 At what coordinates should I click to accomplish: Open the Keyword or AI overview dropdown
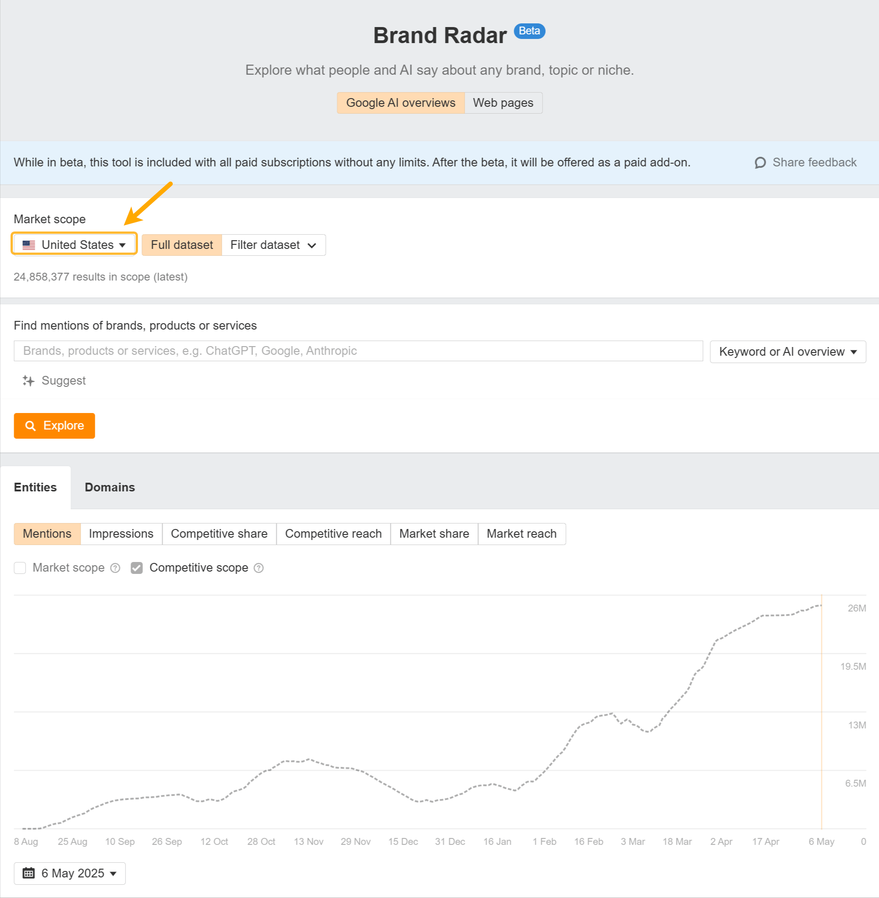(x=788, y=351)
